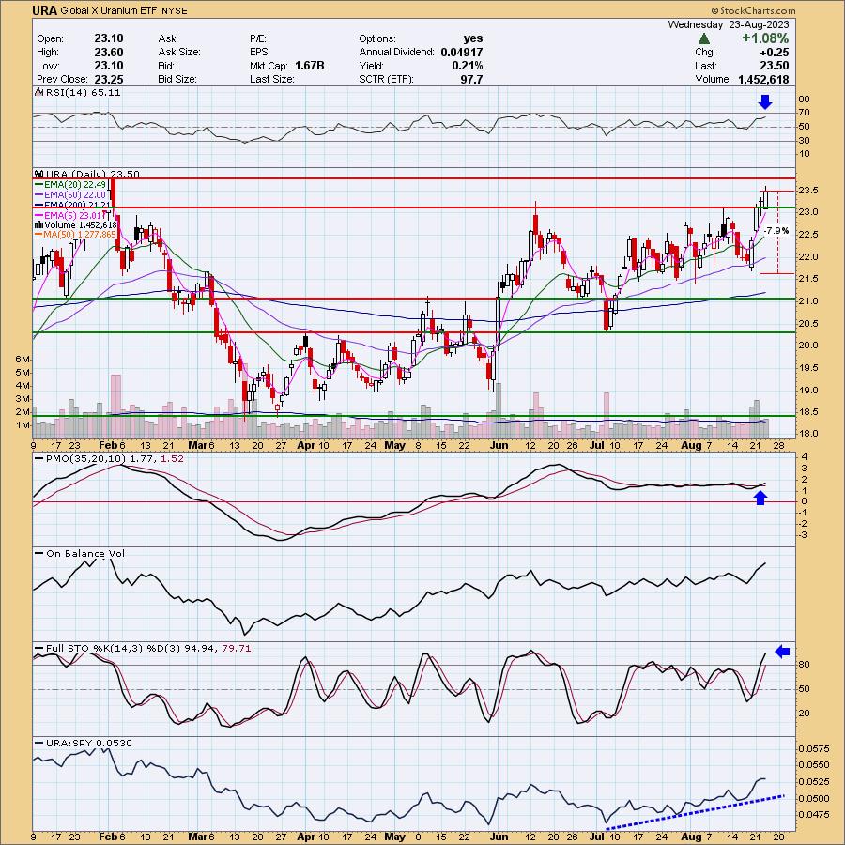Click the Chg value +0.25
The width and height of the screenshot is (845, 845).
point(776,53)
